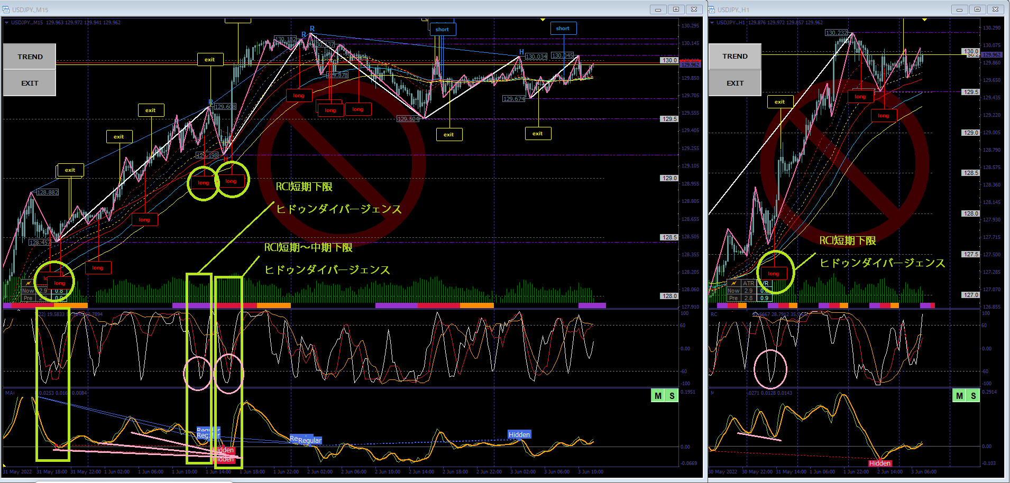Click the 128.0 level tag in M15
The width and height of the screenshot is (1010, 483).
669,296
